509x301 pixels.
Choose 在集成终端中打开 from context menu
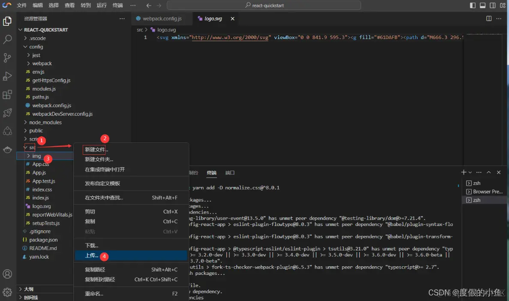[x=131, y=169]
